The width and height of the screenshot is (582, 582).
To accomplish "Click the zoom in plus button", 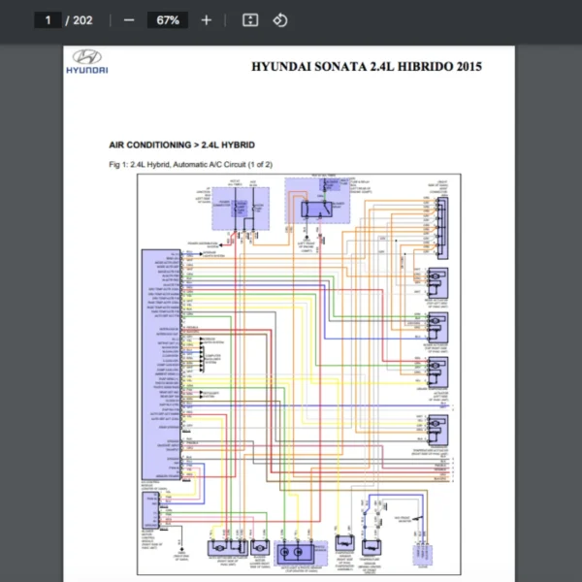I will 206,20.
